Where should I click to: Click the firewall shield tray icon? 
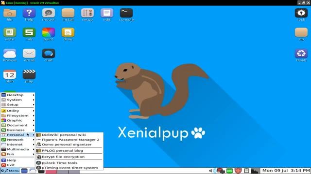pos(238,171)
